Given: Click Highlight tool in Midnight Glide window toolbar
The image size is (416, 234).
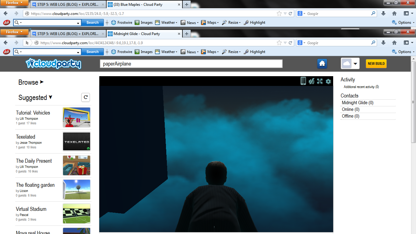Looking at the screenshot, I should tap(255, 52).
